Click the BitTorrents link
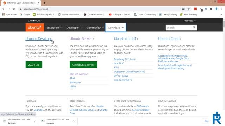This screenshot has height=126, width=225. pyautogui.click(x=143, y=106)
